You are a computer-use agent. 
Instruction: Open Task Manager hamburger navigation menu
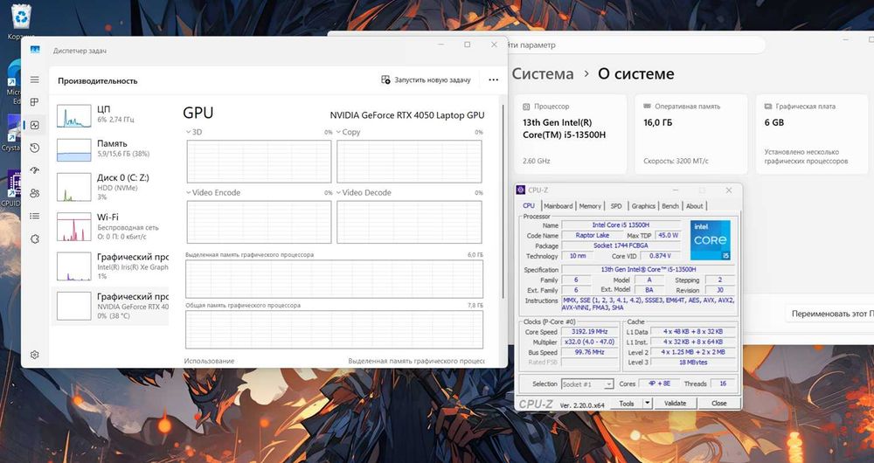pyautogui.click(x=35, y=79)
